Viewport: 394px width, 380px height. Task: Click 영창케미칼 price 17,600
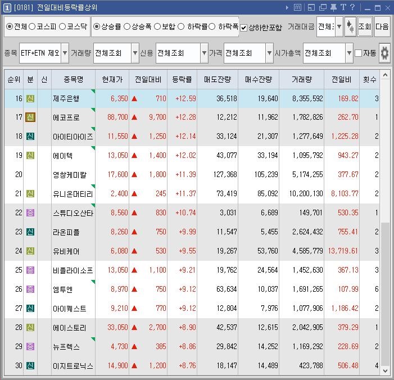coord(117,174)
